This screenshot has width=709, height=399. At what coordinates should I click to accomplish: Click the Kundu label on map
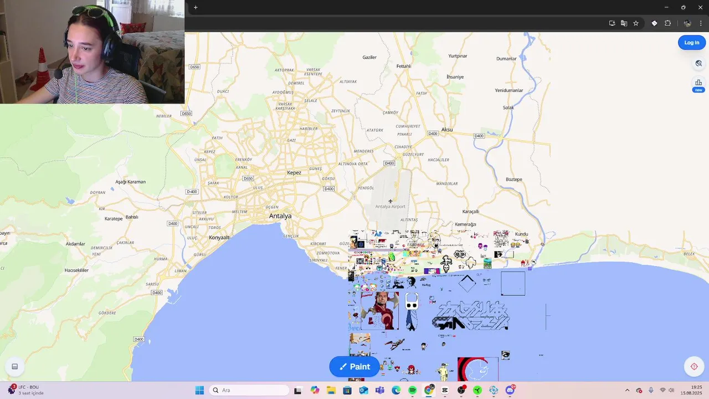522,234
